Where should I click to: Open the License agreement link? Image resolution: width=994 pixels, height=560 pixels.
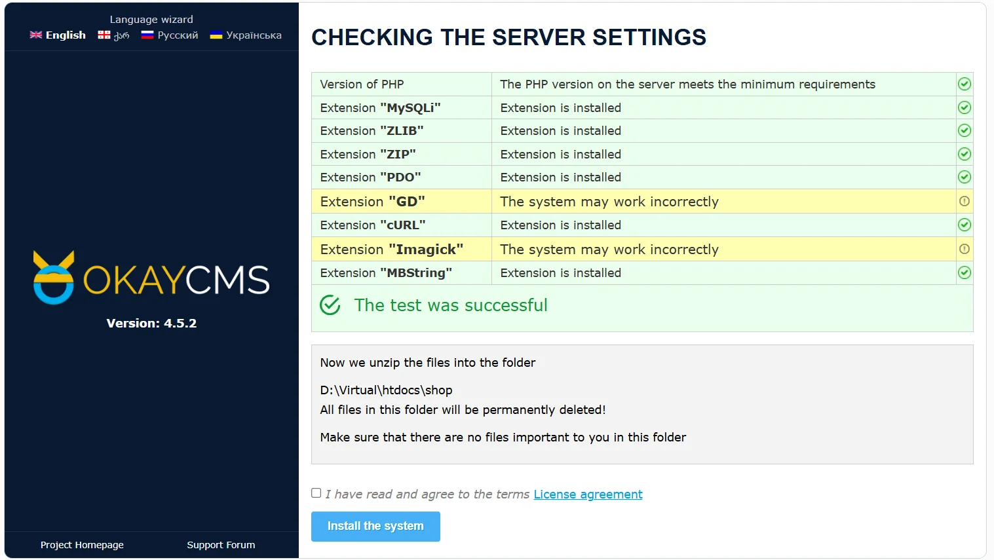[x=588, y=494]
